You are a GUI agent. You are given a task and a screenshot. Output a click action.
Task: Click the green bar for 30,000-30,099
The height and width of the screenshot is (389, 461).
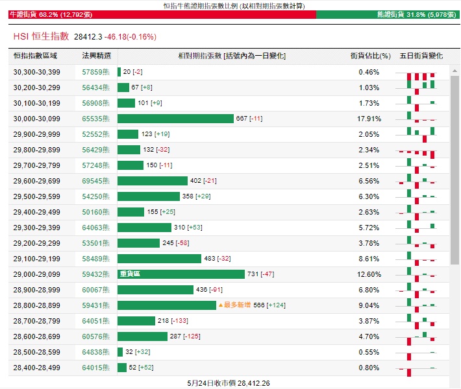coord(175,119)
